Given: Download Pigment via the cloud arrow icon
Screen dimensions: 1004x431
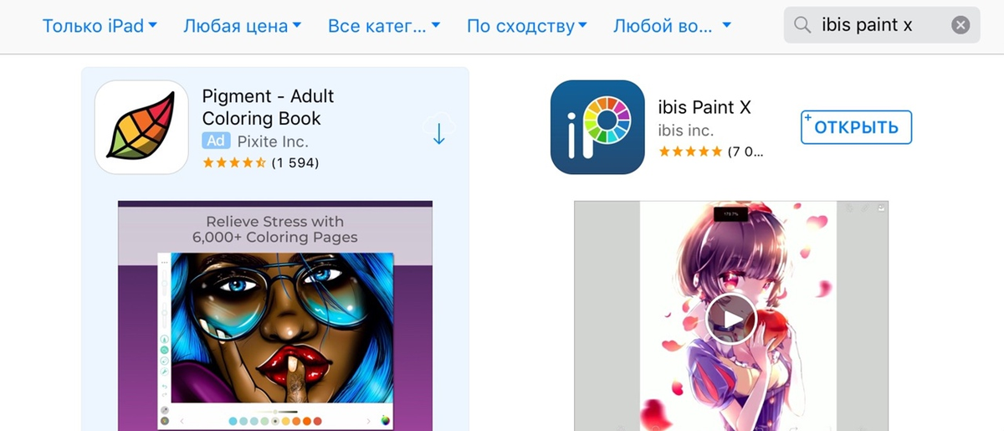Looking at the screenshot, I should (x=438, y=131).
